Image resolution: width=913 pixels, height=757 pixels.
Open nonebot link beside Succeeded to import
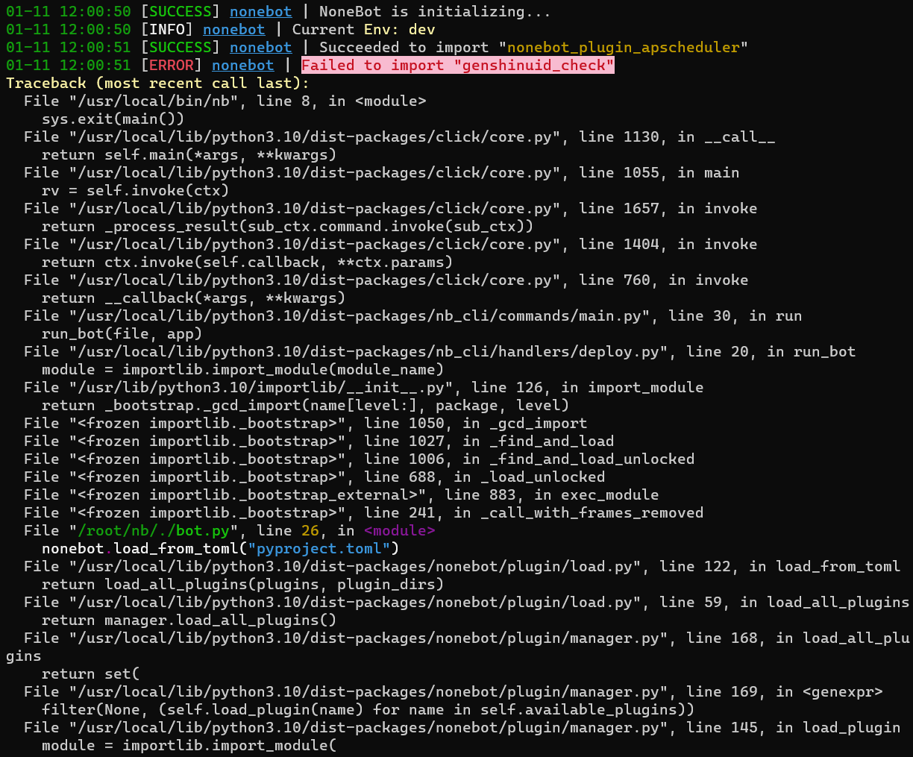point(260,47)
